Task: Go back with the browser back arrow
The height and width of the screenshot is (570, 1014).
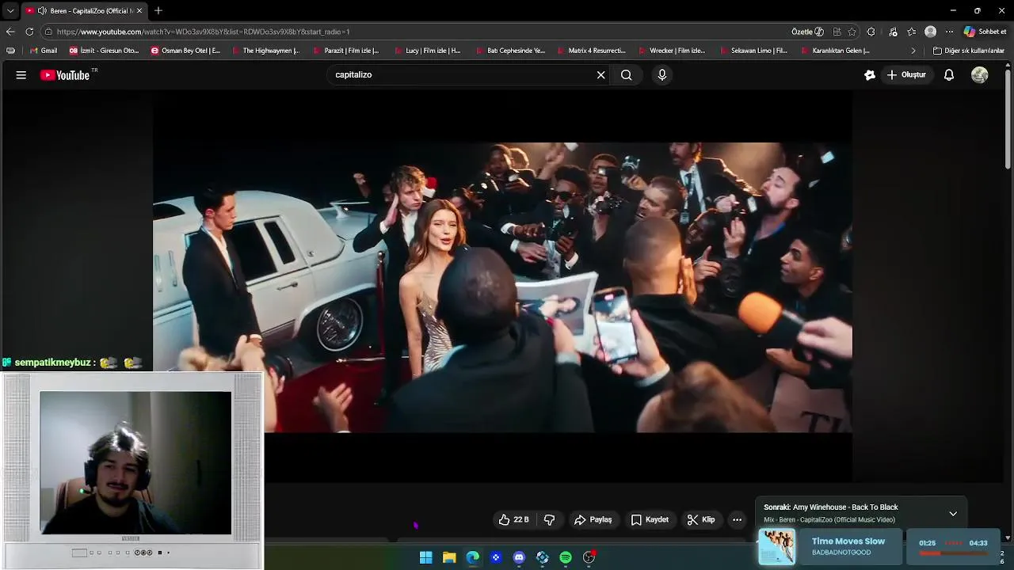Action: (10, 32)
